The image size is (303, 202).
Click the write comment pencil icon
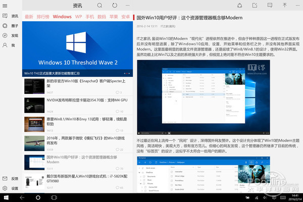255,6
